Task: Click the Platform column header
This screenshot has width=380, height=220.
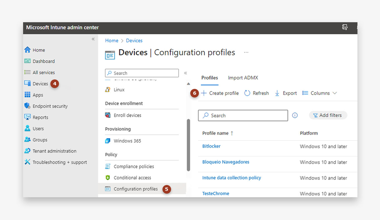Action: pos(309,133)
